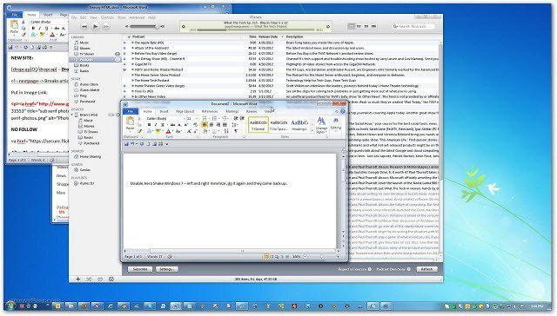This screenshot has height=316, width=557.
Task: Click the Subscribe button in iTunes
Action: [140, 269]
